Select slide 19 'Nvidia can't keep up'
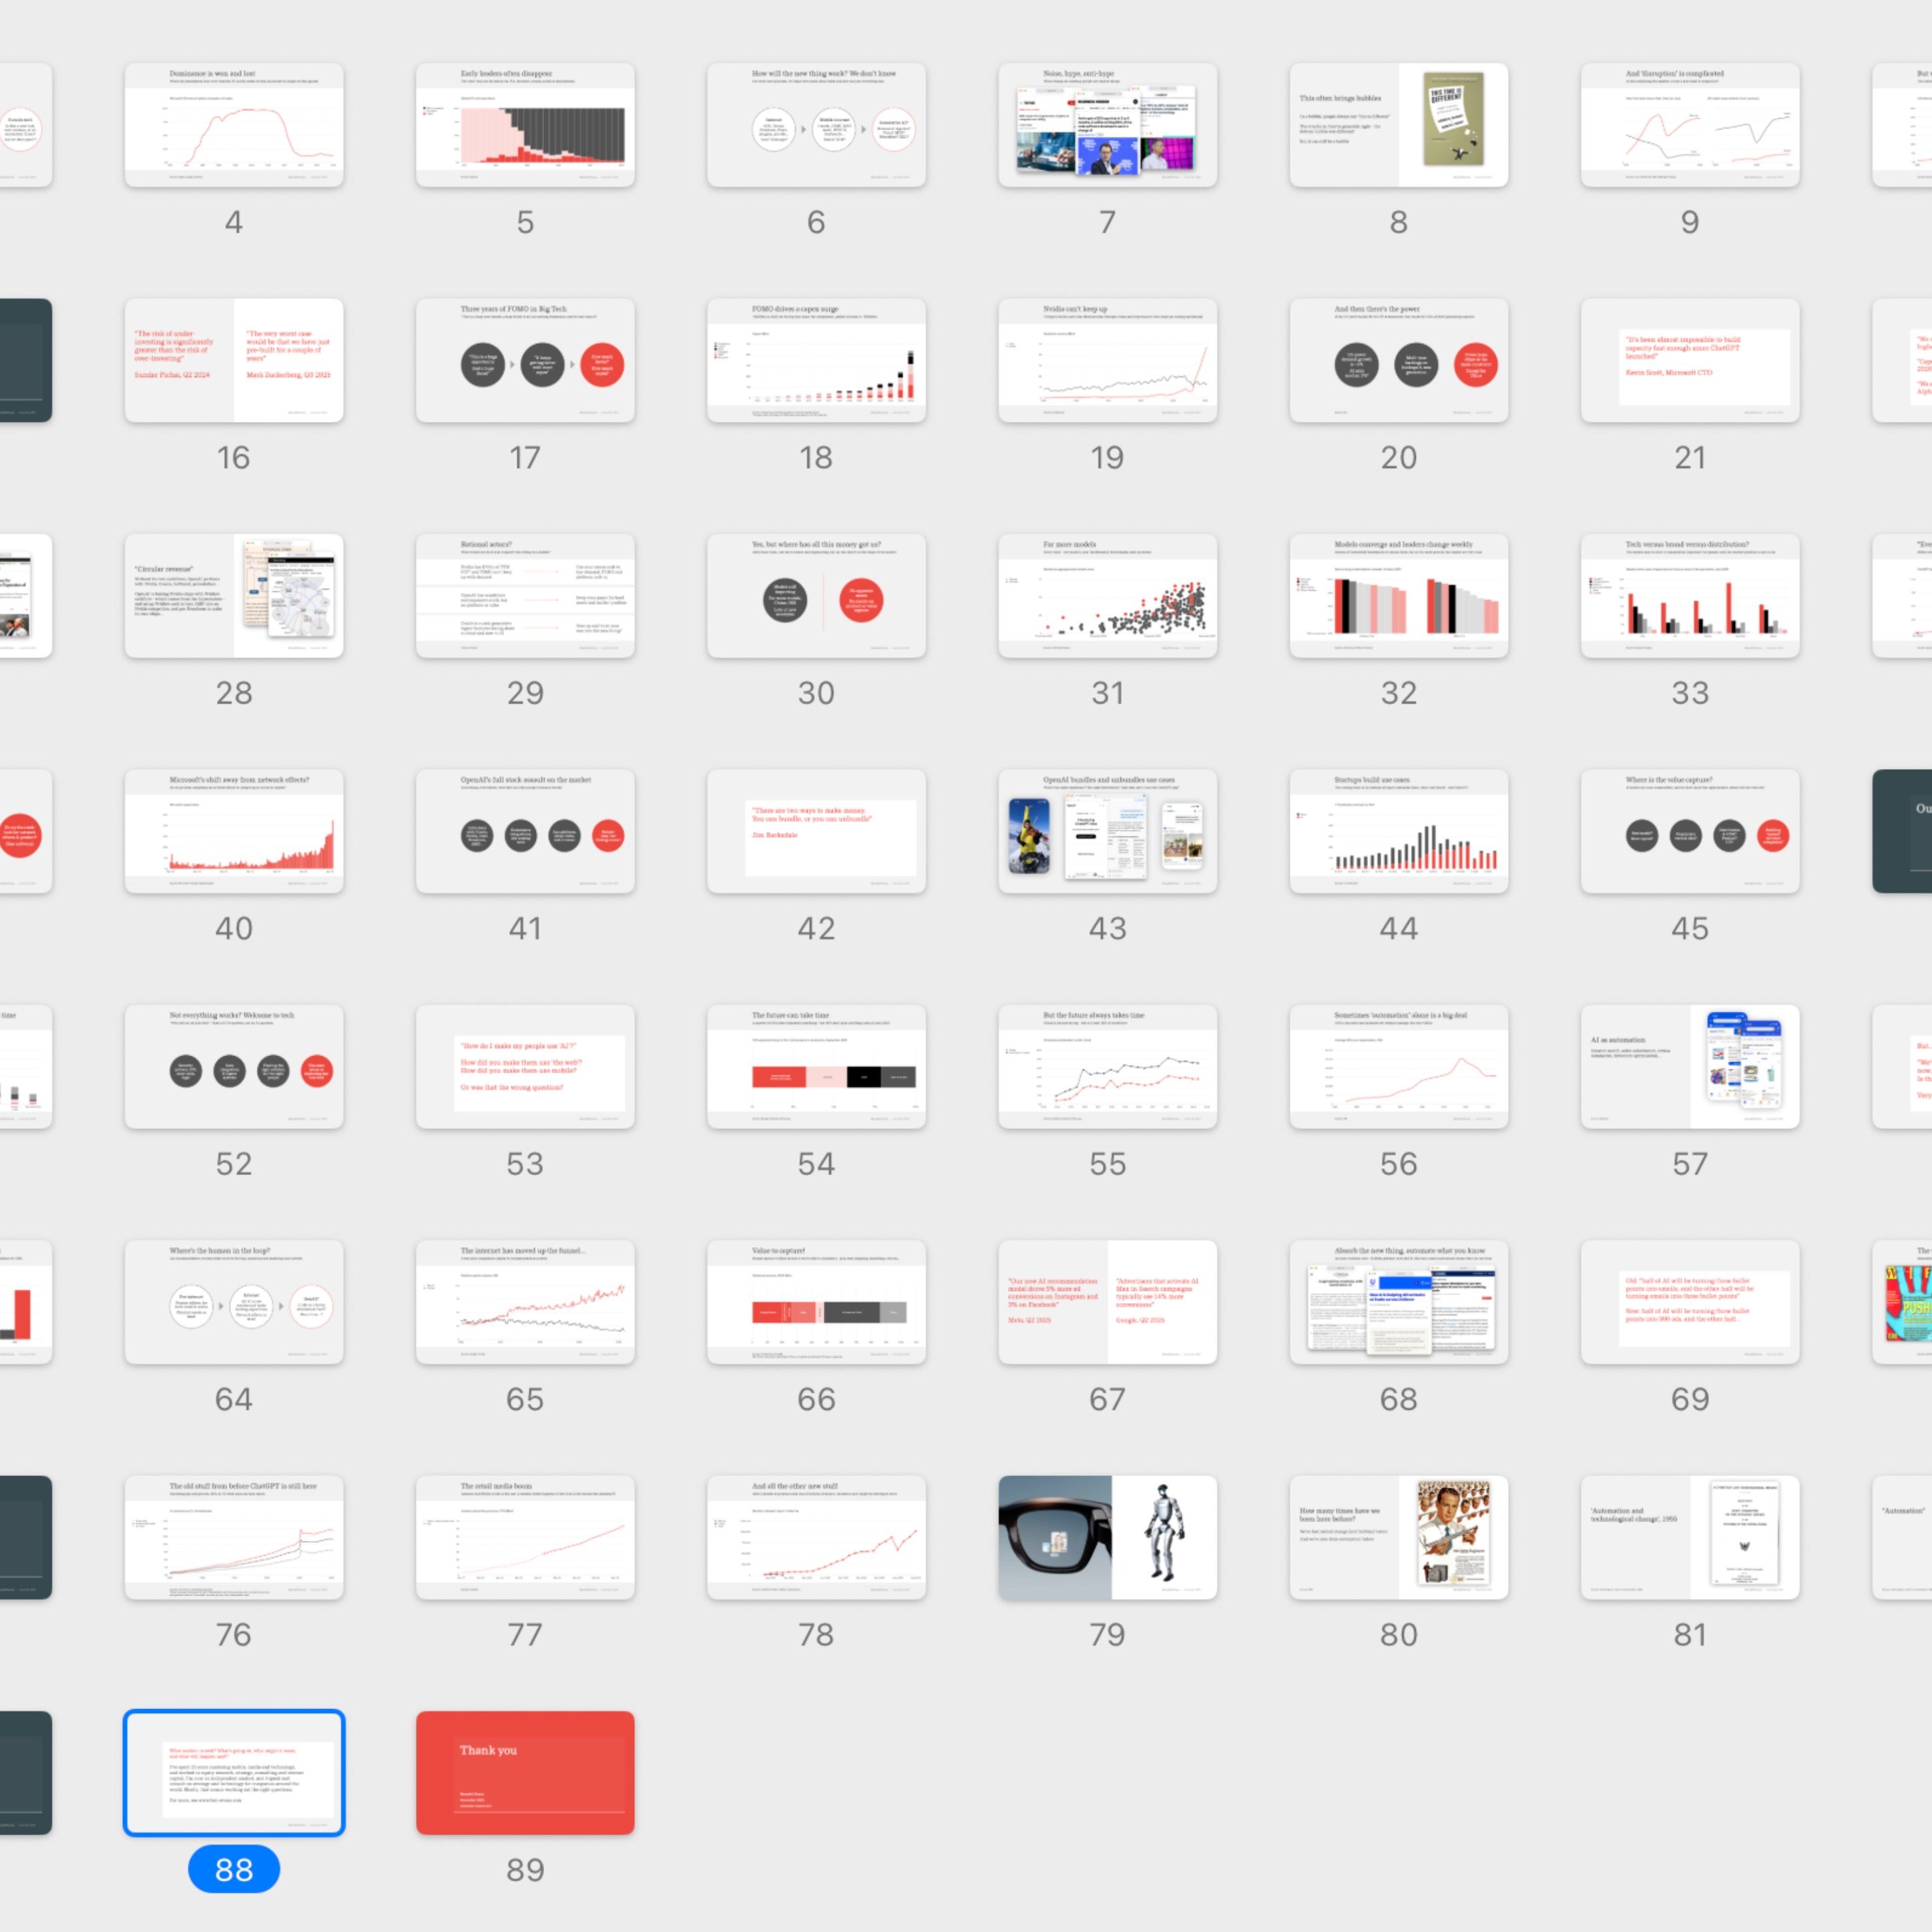Image resolution: width=1932 pixels, height=1932 pixels. point(1107,360)
